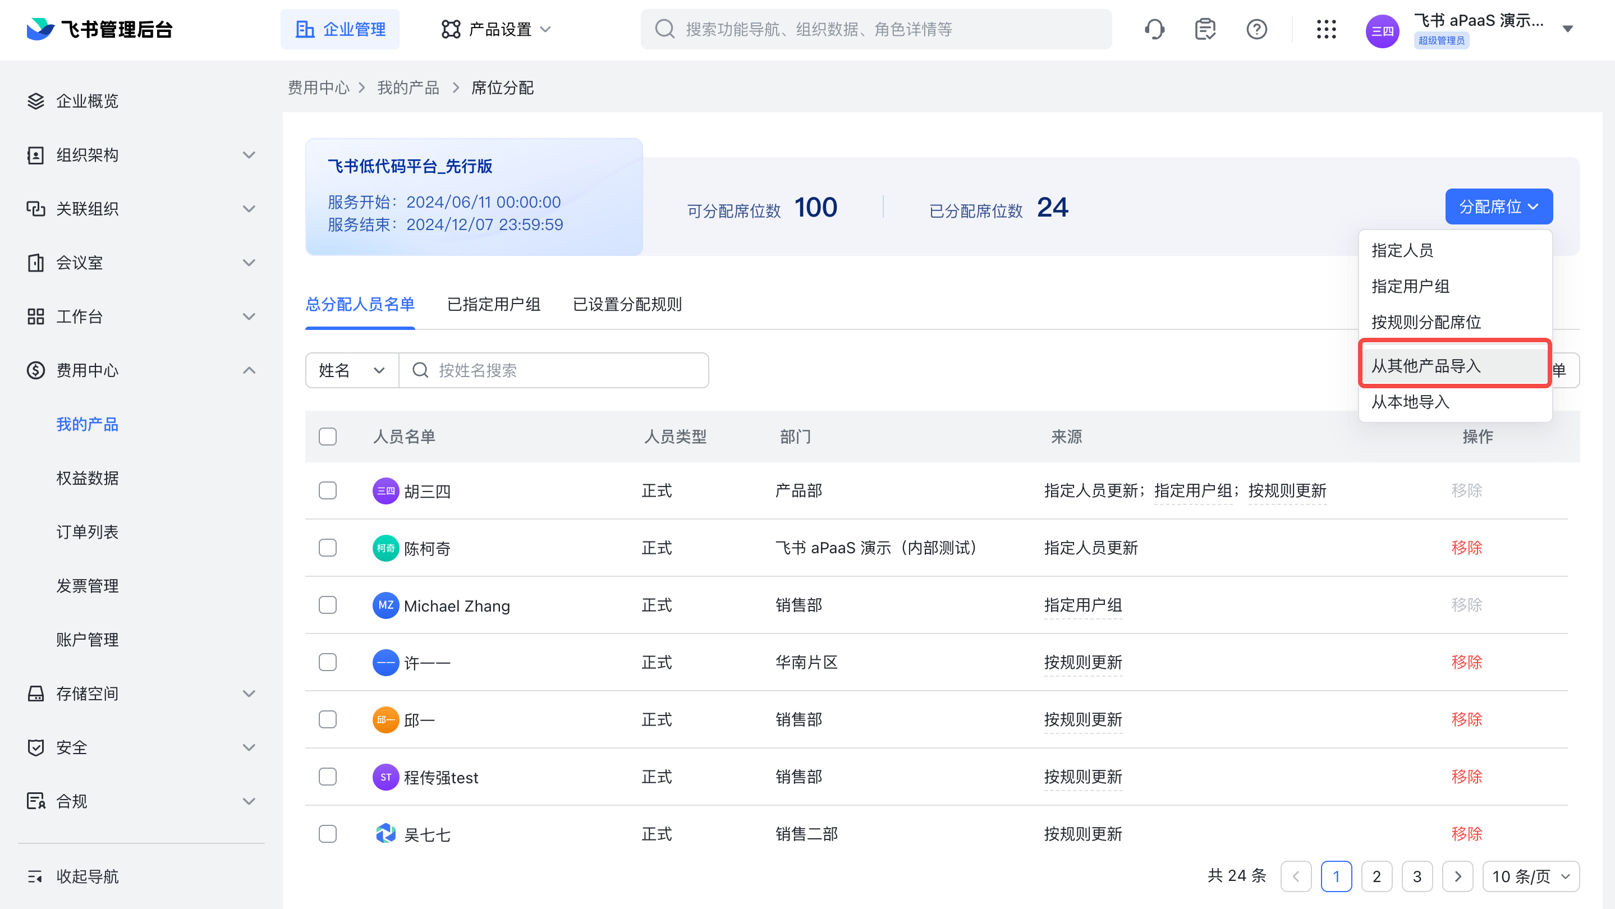The image size is (1615, 909).
Task: Open the 姓名 search type dropdown
Action: tap(352, 370)
